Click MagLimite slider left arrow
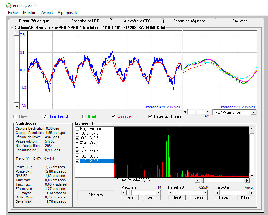 (x=124, y=192)
